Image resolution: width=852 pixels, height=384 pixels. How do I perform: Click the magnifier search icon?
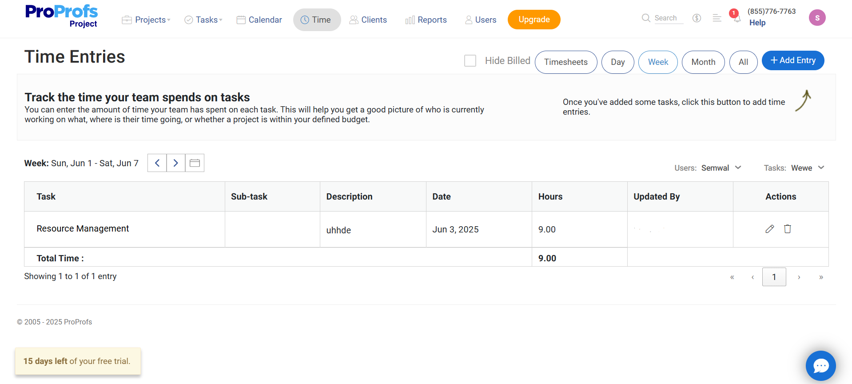point(646,18)
